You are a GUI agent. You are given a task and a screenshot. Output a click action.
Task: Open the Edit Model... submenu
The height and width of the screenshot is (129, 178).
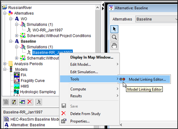[90, 64]
